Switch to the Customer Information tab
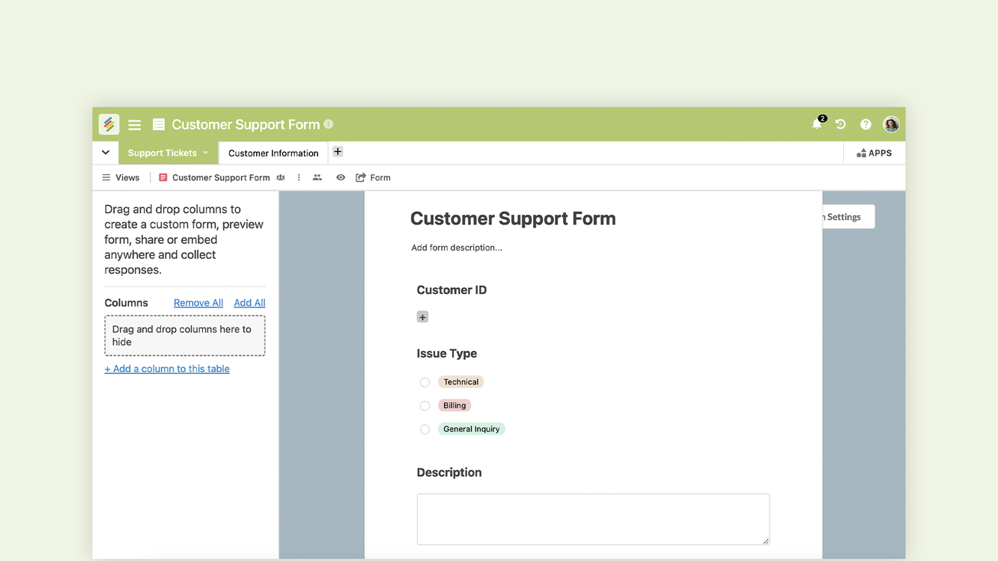This screenshot has height=561, width=998. tap(273, 153)
